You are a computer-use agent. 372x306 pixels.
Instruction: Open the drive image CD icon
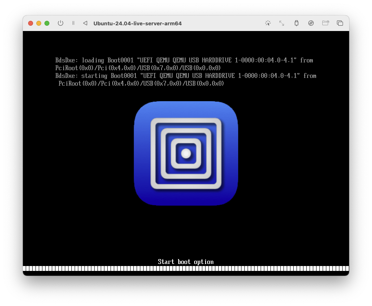click(311, 23)
